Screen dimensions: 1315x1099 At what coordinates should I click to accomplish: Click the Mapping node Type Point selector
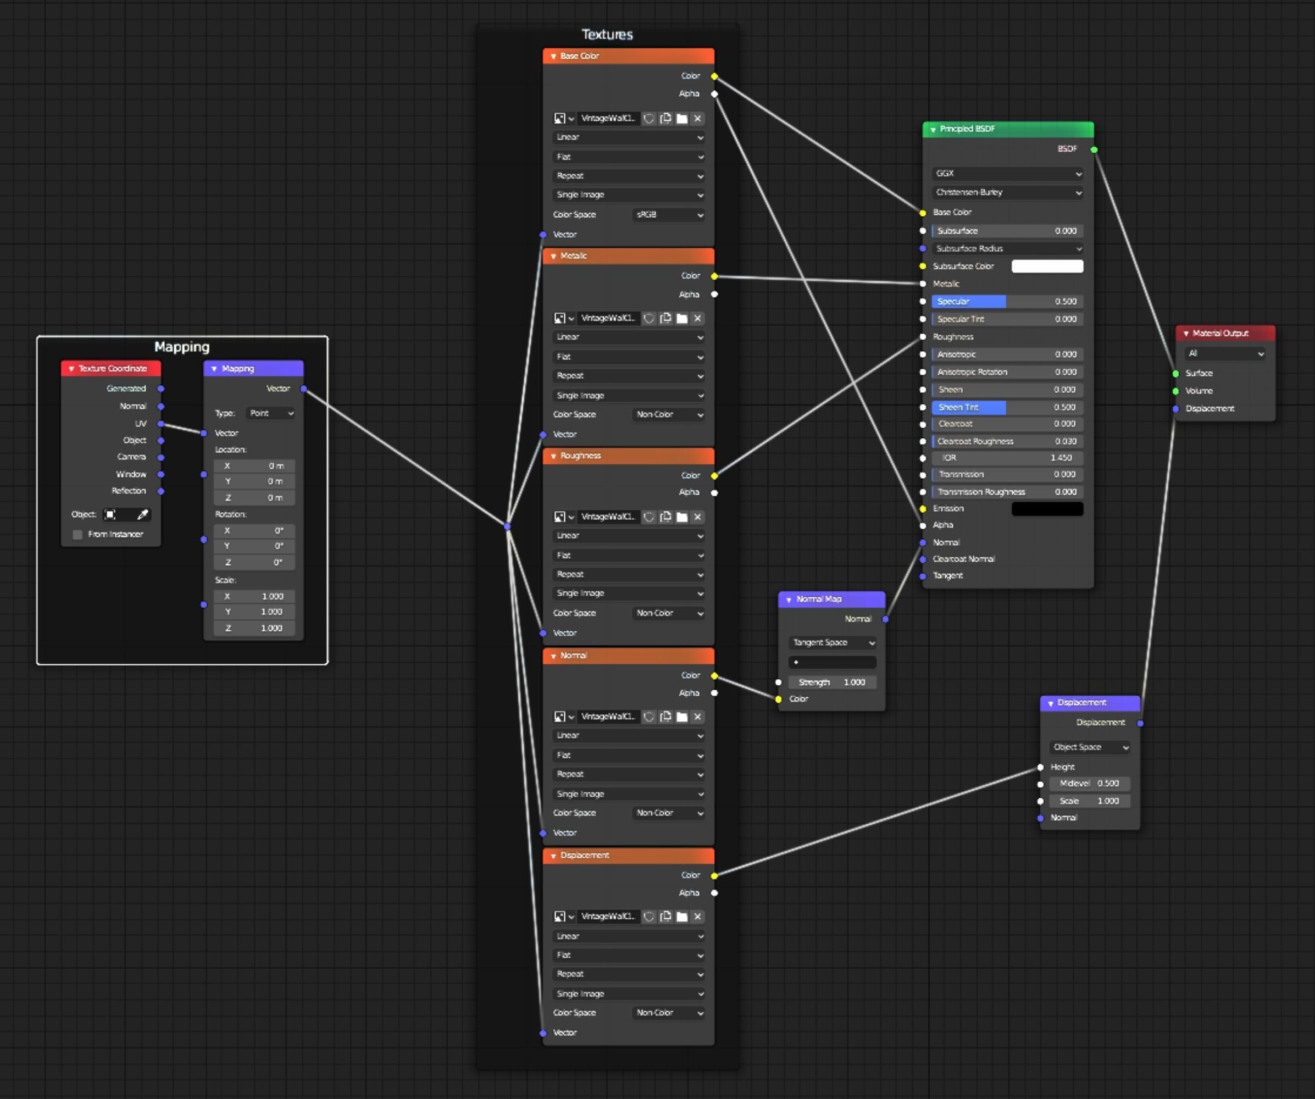pyautogui.click(x=270, y=413)
